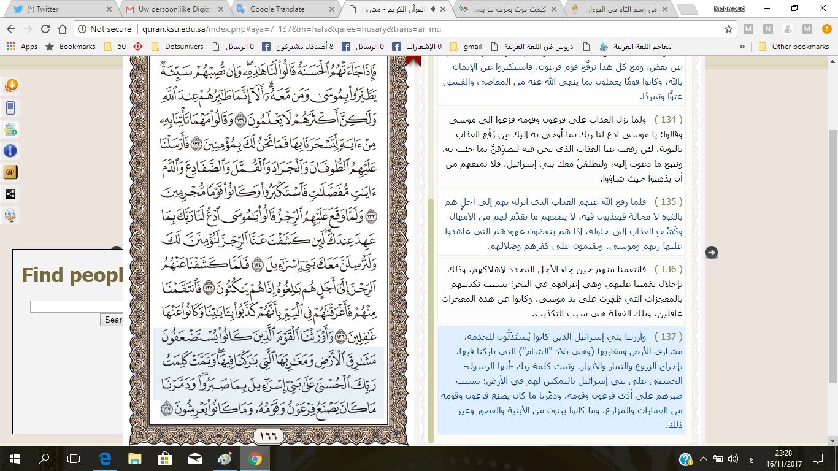Click the orange Chrome alert menu icon
This screenshot has height=471, width=838.
point(825,29)
